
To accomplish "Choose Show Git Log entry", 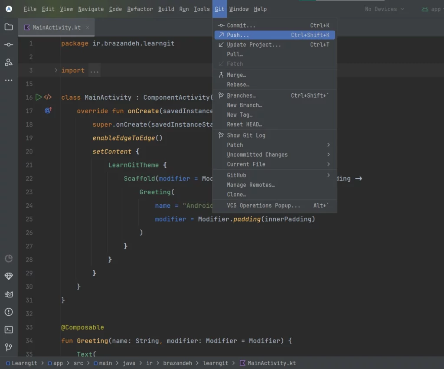I will 274,135.
